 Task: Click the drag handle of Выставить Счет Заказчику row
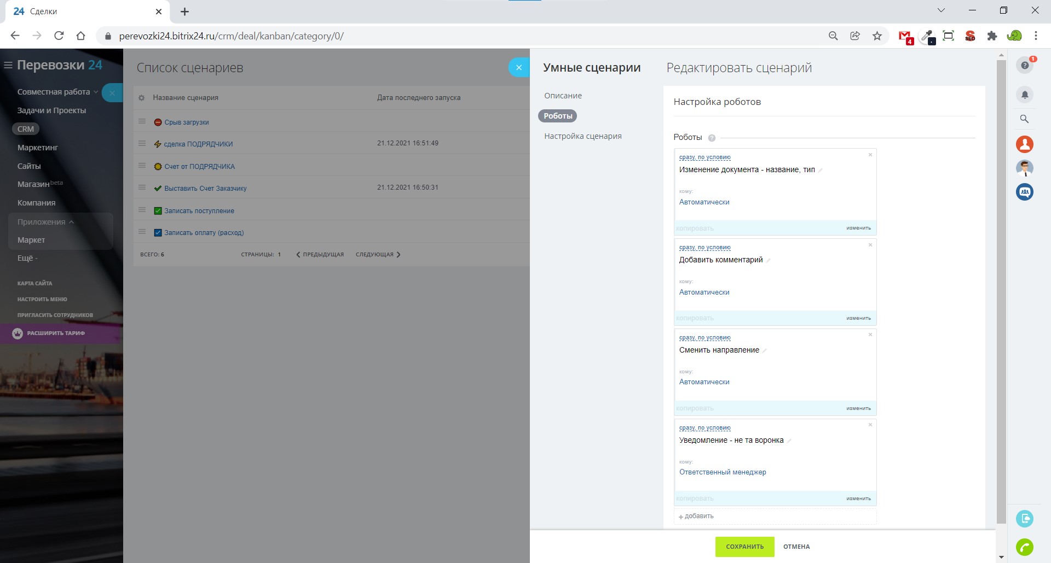(x=142, y=187)
